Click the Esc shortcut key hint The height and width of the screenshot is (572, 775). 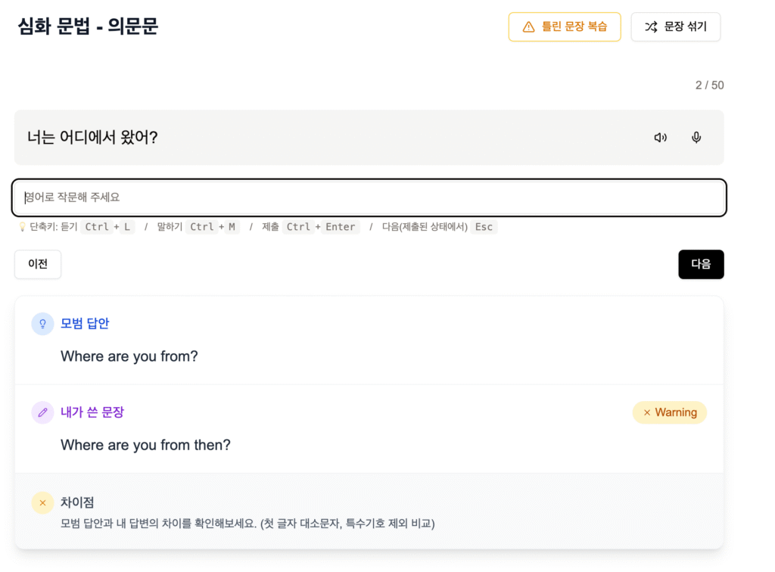pos(484,227)
